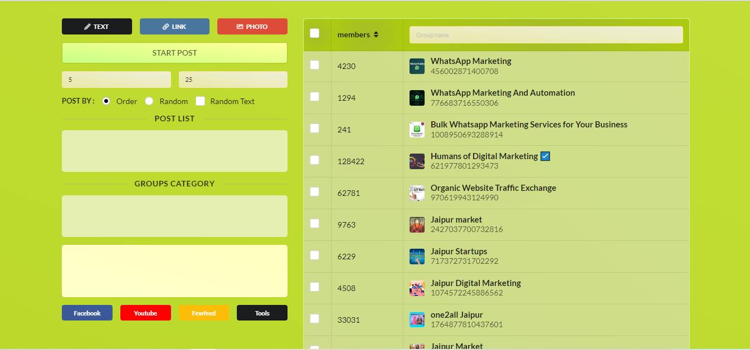Tick the one2all Jaipur group checkbox

[314, 318]
